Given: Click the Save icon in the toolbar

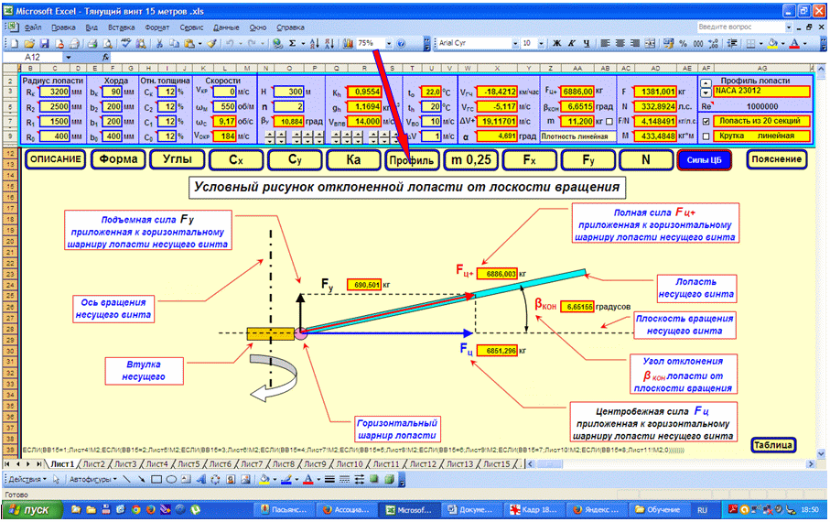Looking at the screenshot, I should pos(44,43).
